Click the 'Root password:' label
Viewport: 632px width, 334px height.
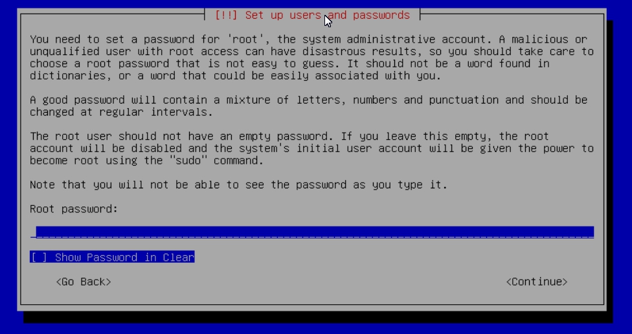click(x=74, y=208)
